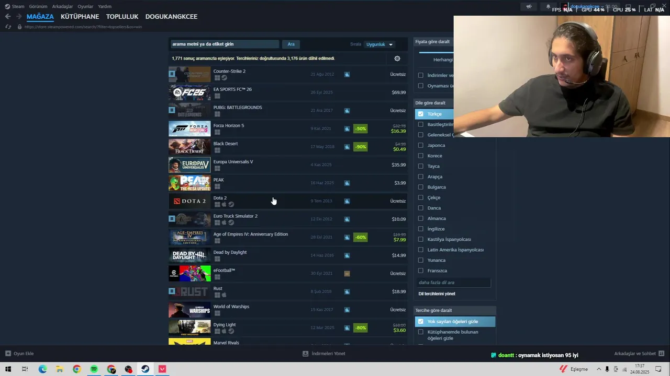670x376 pixels.
Task: Open the Arkadaşlar menu
Action: [x=63, y=7]
